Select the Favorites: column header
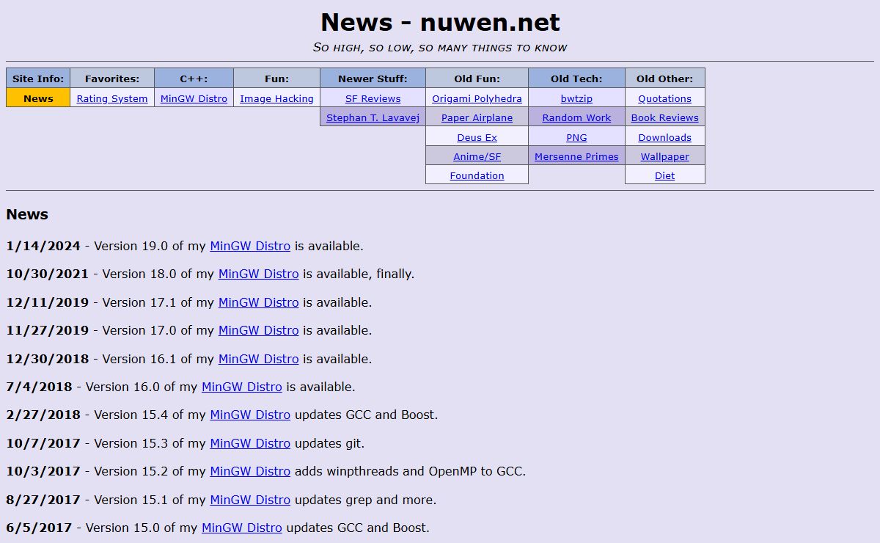The width and height of the screenshot is (880, 543). [112, 79]
